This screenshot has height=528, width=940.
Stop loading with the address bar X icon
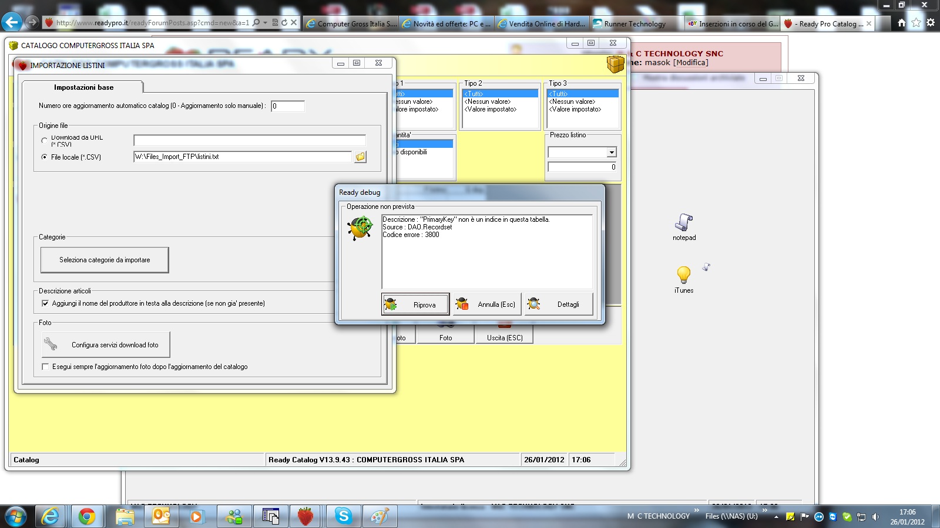294,23
